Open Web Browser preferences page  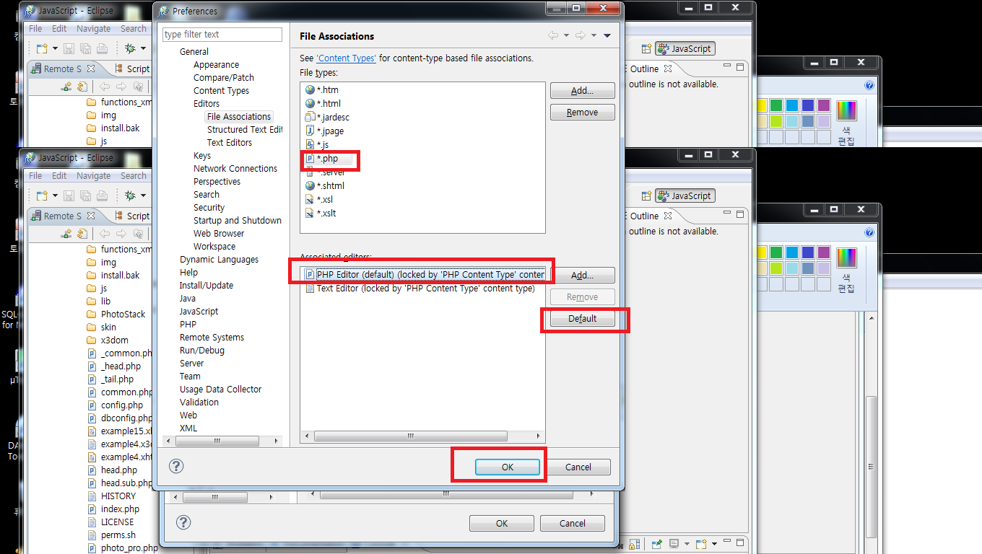219,234
